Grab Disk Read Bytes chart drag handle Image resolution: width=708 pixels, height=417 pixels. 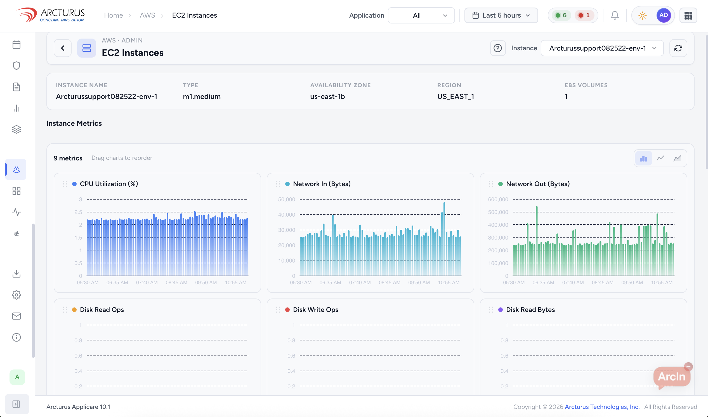(x=491, y=310)
